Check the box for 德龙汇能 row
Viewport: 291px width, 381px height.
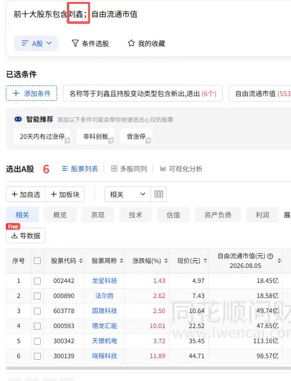37,326
